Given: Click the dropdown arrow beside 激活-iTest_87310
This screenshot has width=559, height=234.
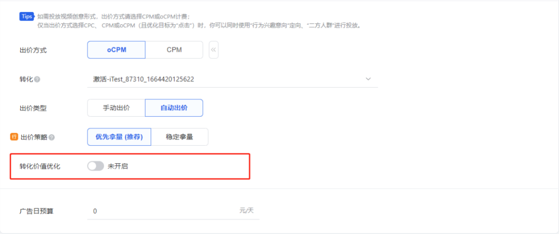Looking at the screenshot, I should point(369,79).
